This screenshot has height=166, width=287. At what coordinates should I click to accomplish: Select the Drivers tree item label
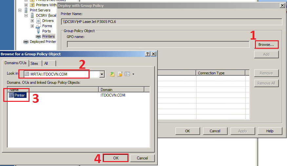click(48, 21)
